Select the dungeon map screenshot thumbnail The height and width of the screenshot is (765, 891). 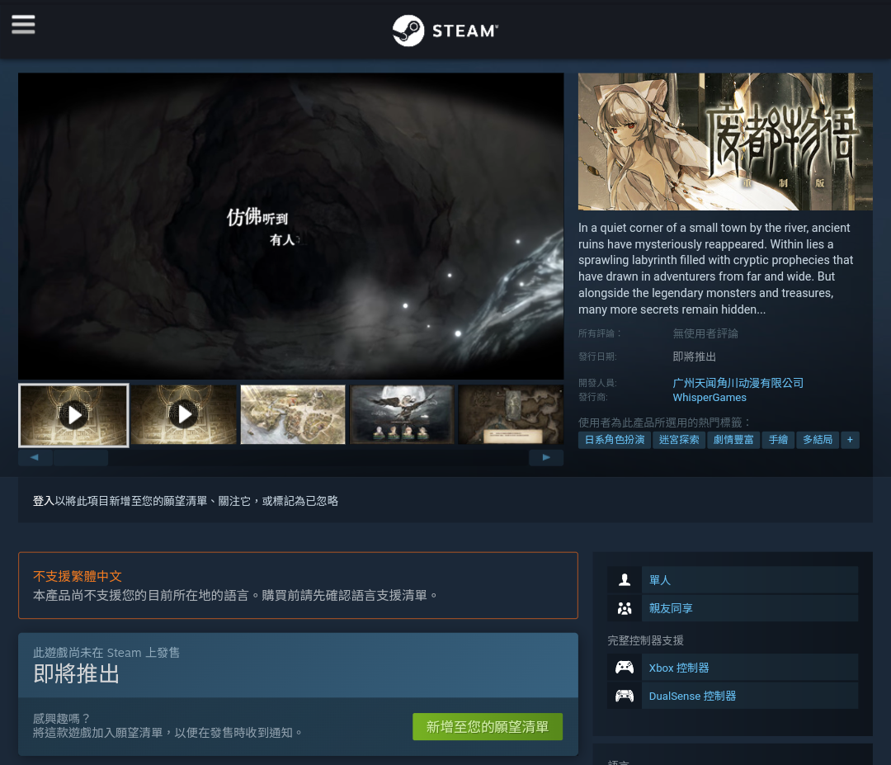click(511, 415)
